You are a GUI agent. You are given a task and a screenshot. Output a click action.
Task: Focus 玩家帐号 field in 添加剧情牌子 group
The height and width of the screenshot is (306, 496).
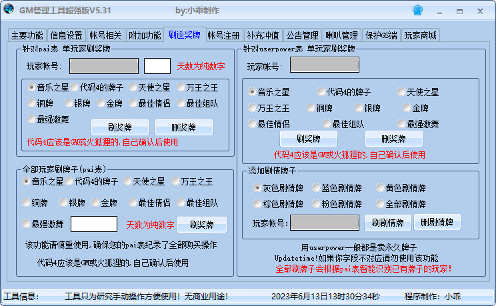[x=325, y=223]
